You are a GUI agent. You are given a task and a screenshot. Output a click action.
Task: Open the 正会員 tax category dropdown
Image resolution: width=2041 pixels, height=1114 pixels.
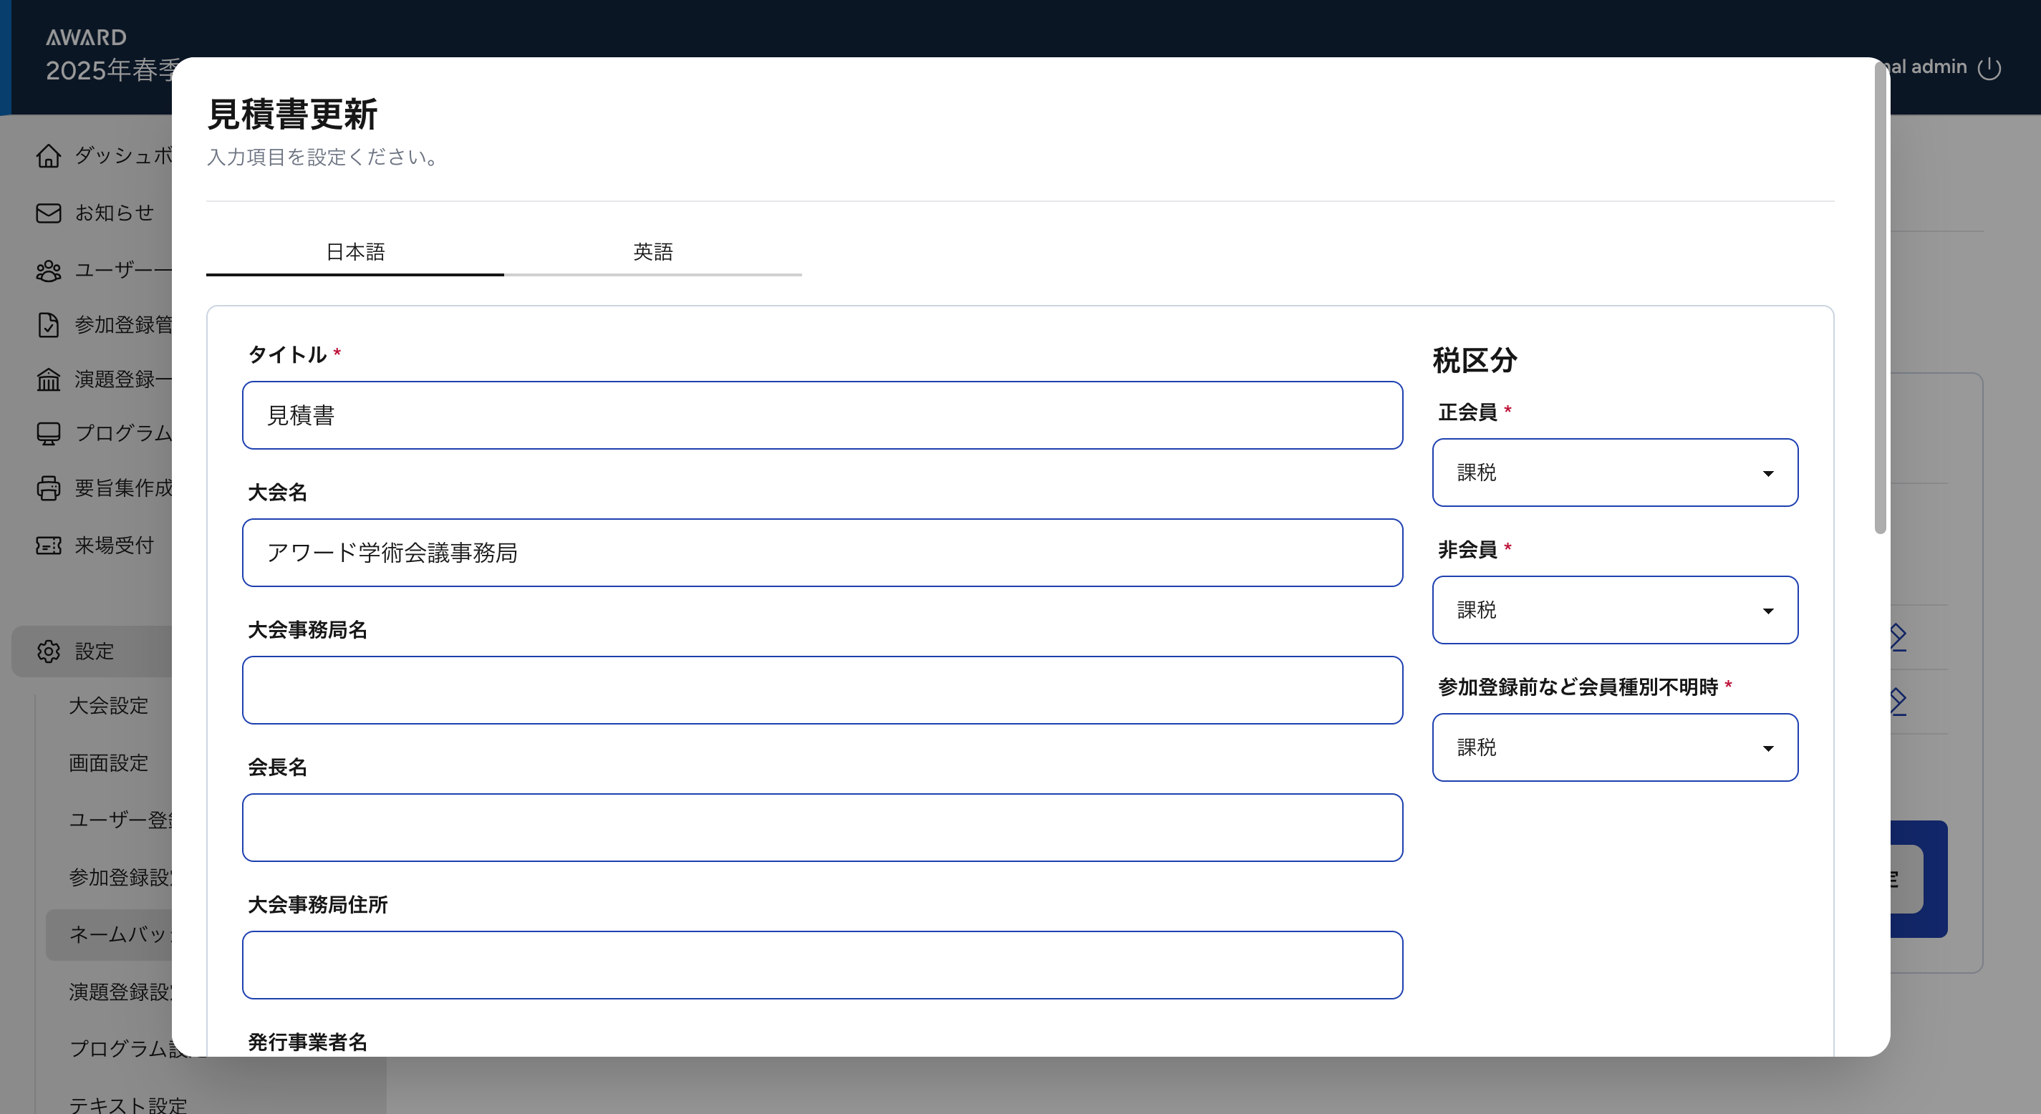1614,473
